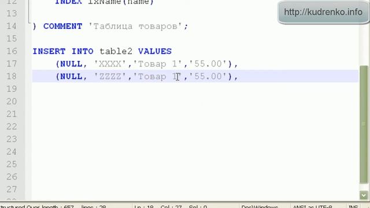The image size is (370, 208).
Task: Click line number 22 in the margin
Action: [12, 127]
